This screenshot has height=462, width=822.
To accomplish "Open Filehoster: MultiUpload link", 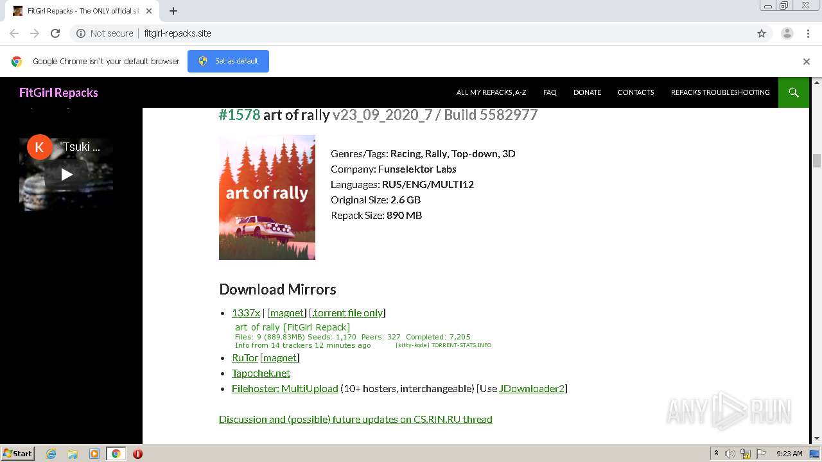I will coord(284,388).
